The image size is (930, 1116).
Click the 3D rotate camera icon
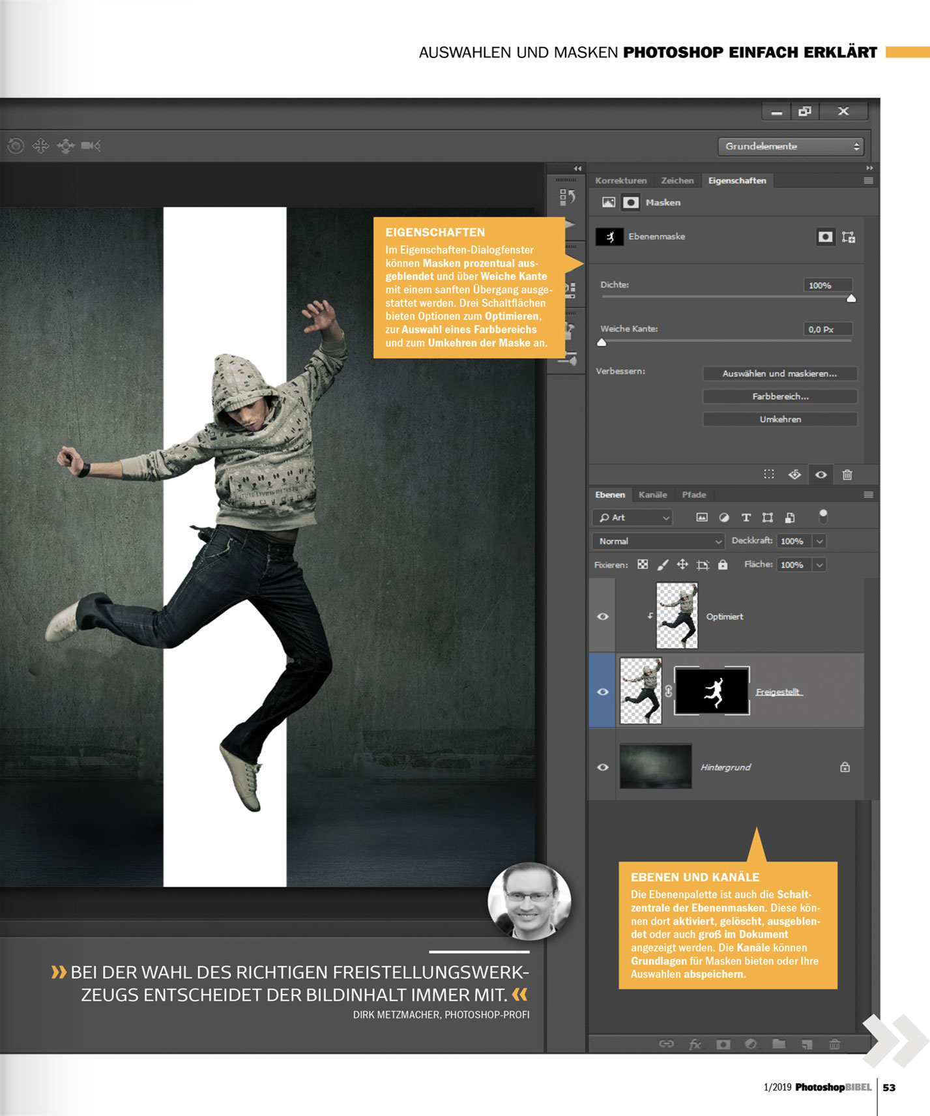[16, 146]
